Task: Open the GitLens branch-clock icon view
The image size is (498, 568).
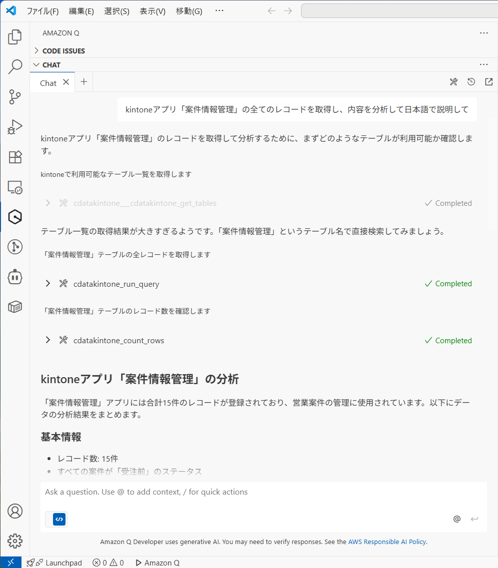Action: pyautogui.click(x=15, y=247)
